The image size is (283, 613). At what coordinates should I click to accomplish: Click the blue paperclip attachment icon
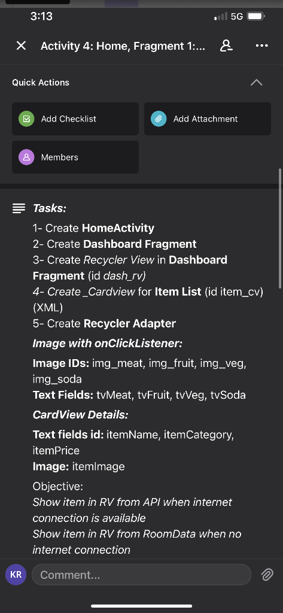(x=159, y=119)
